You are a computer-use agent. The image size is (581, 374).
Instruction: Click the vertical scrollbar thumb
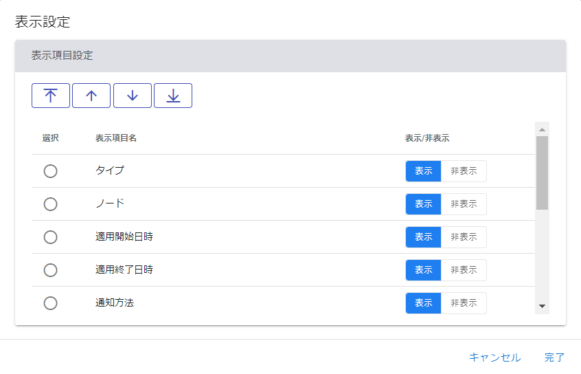tap(542, 172)
